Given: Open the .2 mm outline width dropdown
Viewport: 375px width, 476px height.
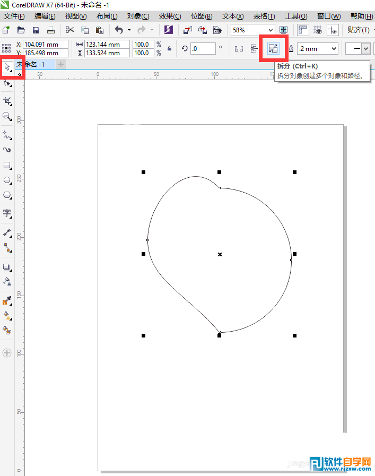Looking at the screenshot, I should 334,49.
